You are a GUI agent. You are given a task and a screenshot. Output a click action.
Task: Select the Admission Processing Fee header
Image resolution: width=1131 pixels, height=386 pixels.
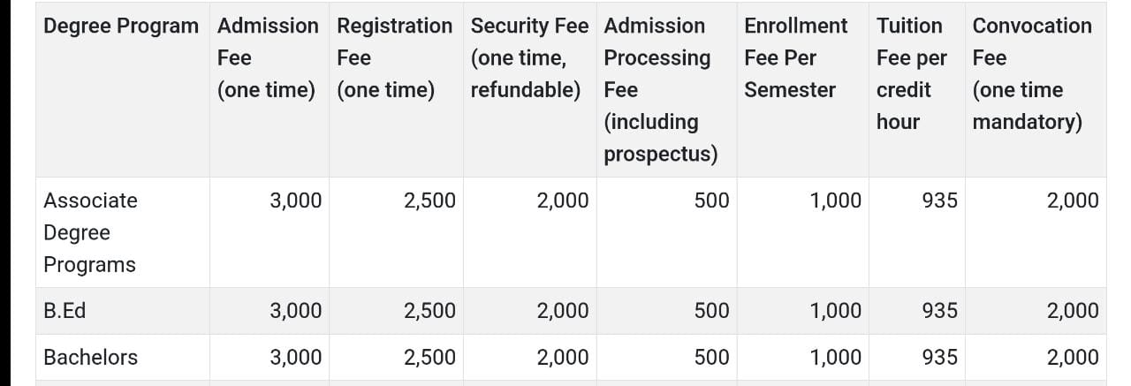point(659,90)
